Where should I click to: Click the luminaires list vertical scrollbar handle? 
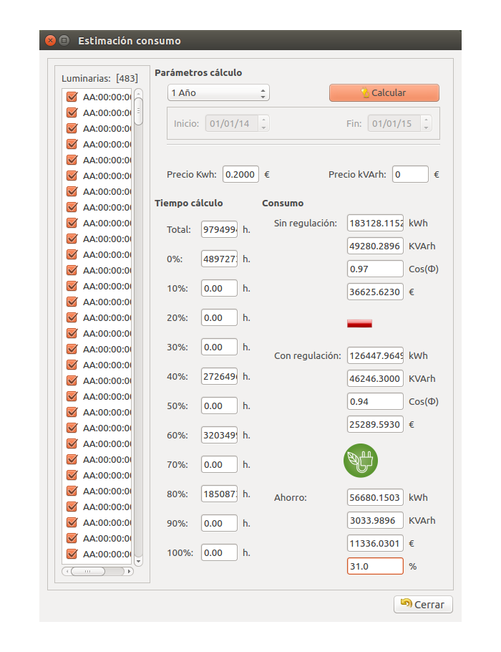(x=138, y=111)
